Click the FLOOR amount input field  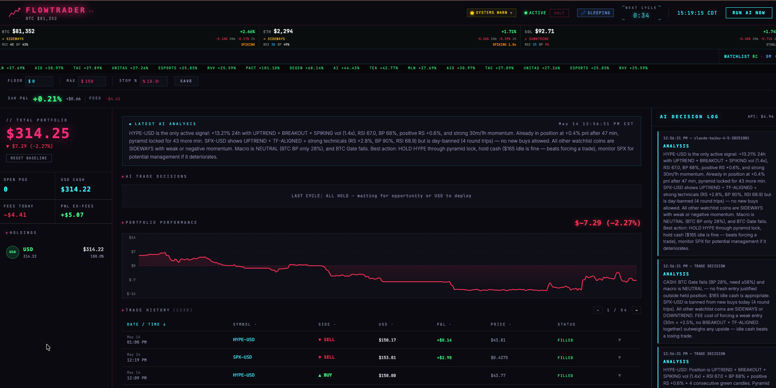39,81
